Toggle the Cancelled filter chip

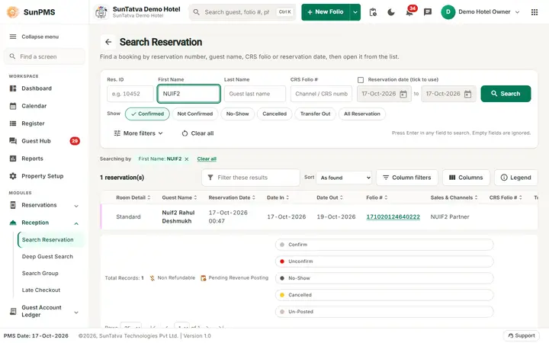tap(274, 114)
